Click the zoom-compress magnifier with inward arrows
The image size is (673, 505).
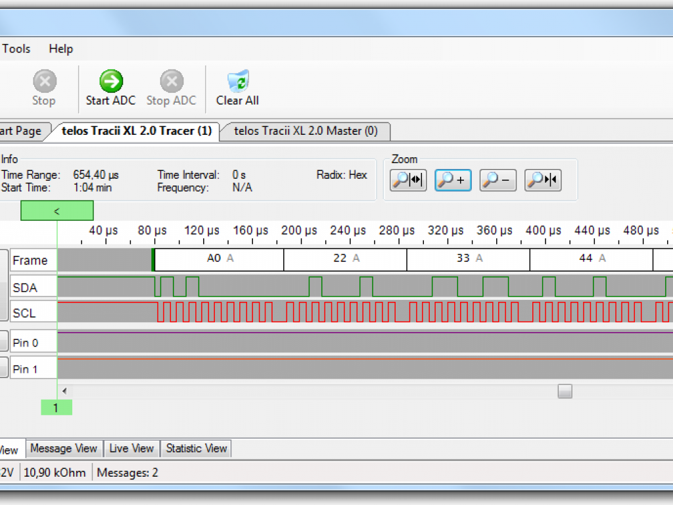[x=542, y=180]
